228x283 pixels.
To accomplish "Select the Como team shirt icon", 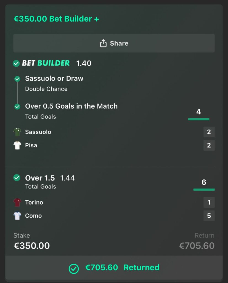I will pyautogui.click(x=17, y=216).
